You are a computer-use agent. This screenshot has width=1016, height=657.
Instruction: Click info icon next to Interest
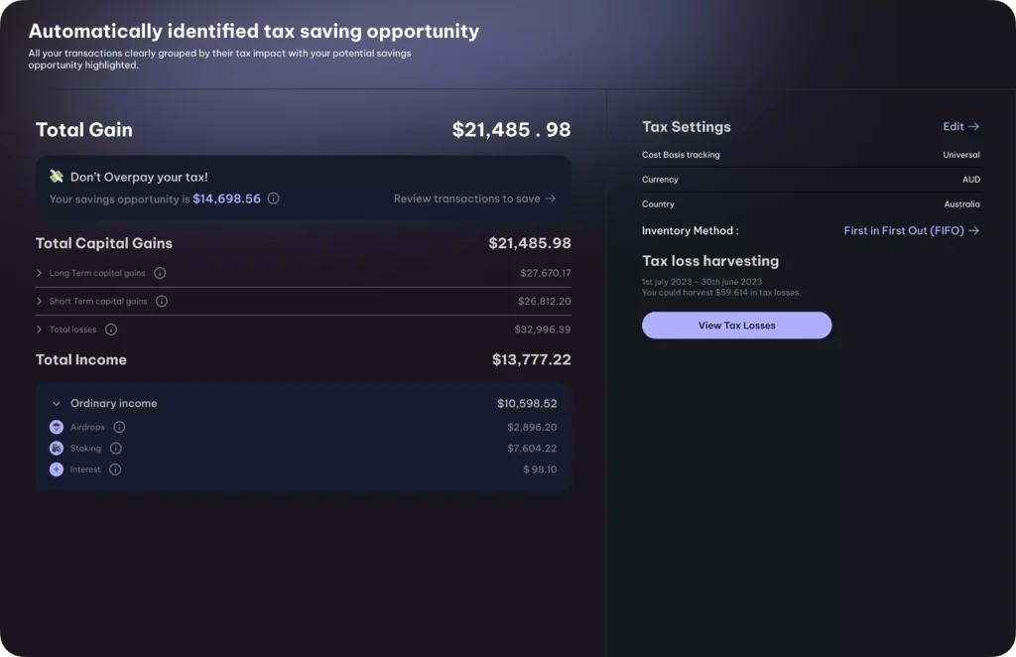(115, 469)
